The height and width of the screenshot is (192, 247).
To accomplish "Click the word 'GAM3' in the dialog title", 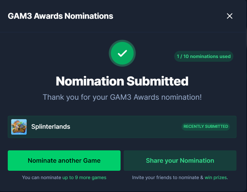I will pos(20,16).
